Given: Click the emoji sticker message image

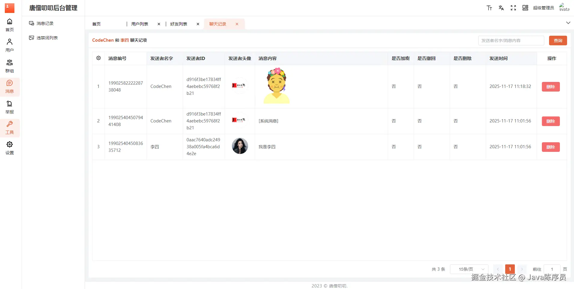Looking at the screenshot, I should [x=277, y=86].
